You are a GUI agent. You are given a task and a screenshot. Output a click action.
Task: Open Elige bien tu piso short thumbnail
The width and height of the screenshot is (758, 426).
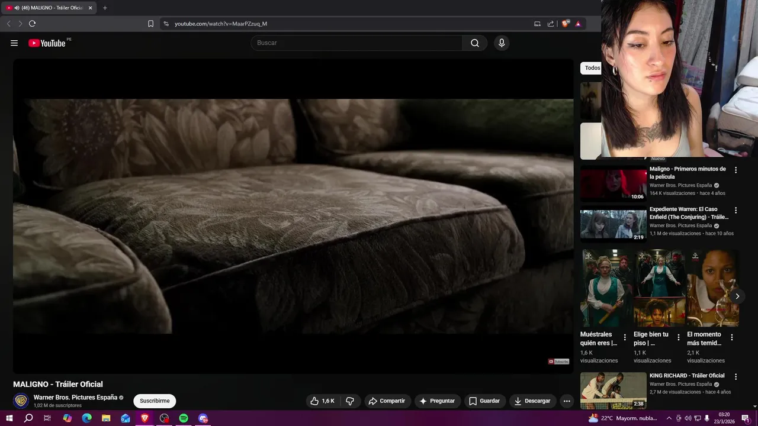click(x=660, y=288)
